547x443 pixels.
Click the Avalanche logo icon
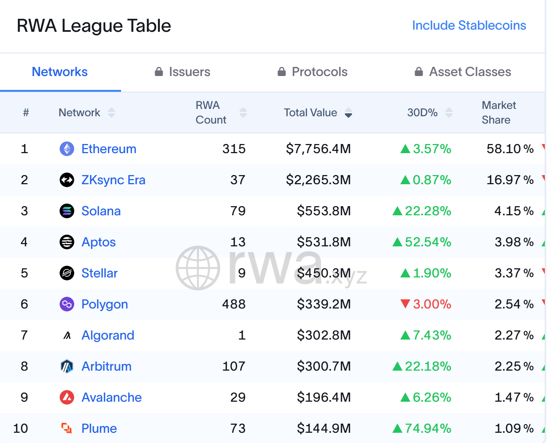(67, 397)
